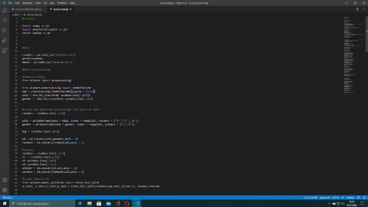This screenshot has height=207, width=368.
Task: Open the Go menu
Action: [45, 3]
